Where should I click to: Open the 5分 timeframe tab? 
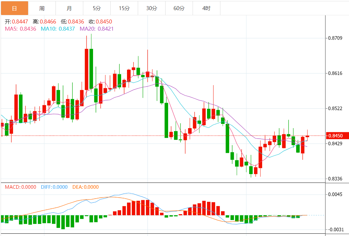pyautogui.click(x=97, y=8)
